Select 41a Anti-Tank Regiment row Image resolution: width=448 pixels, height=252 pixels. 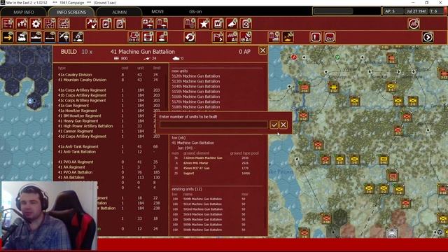coord(110,146)
